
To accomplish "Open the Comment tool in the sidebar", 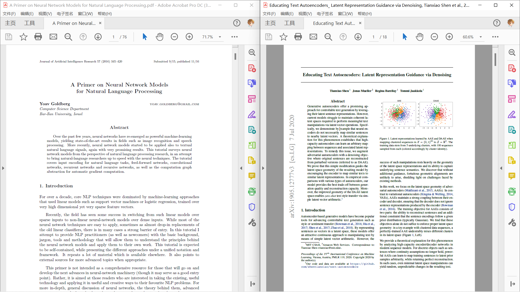I will tap(252, 176).
